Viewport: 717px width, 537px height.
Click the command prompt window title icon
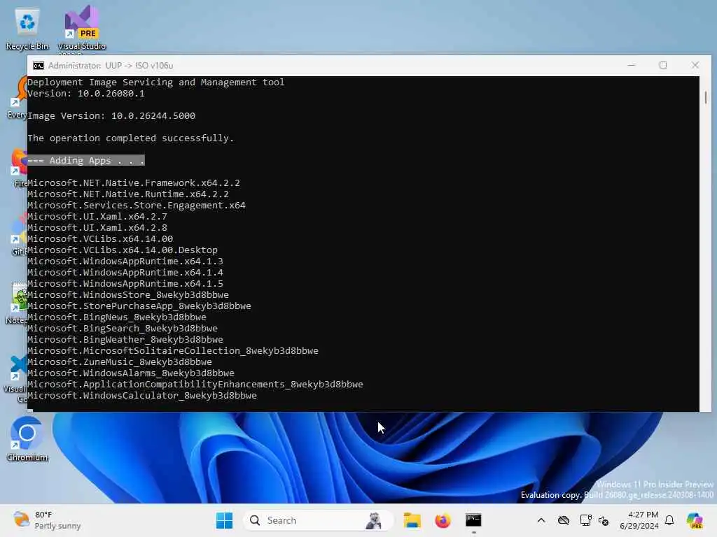tap(39, 66)
